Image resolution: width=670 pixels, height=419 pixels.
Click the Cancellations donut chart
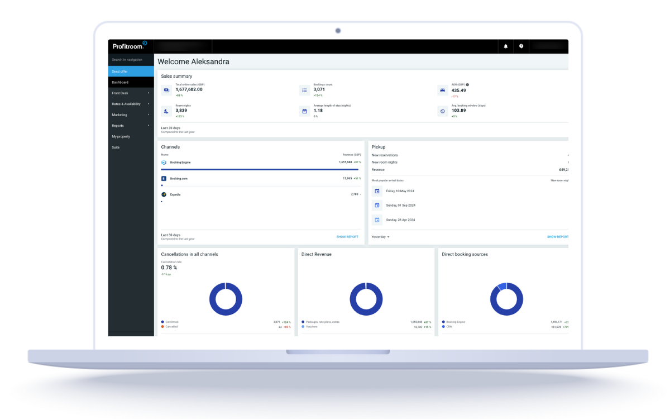pos(226,299)
